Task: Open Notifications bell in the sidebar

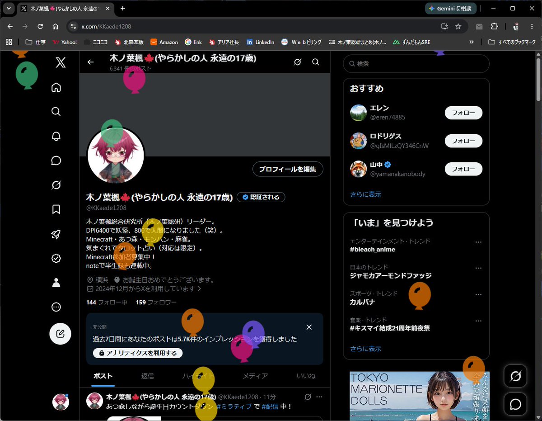Action: click(x=56, y=136)
